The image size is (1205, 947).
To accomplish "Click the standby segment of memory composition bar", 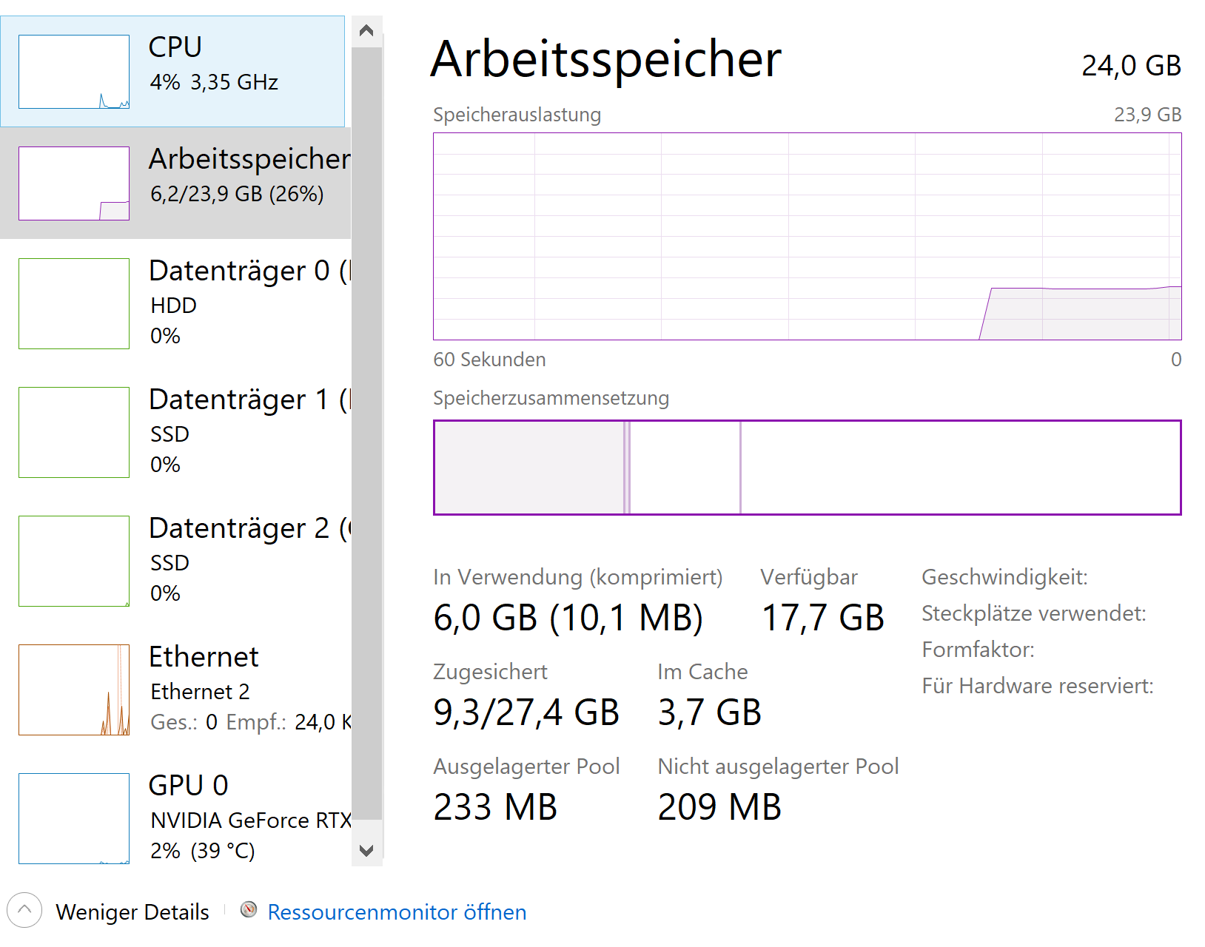I will [685, 468].
